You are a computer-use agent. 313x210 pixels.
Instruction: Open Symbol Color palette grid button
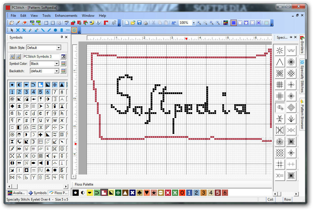[63, 63]
